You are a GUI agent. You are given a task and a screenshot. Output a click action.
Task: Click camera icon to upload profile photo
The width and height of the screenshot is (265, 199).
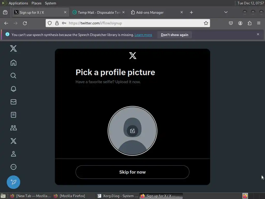[x=132, y=131]
